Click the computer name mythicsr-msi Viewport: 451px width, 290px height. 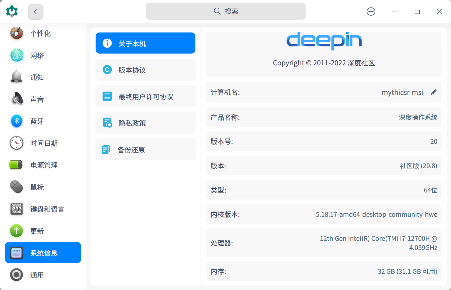[x=402, y=92]
